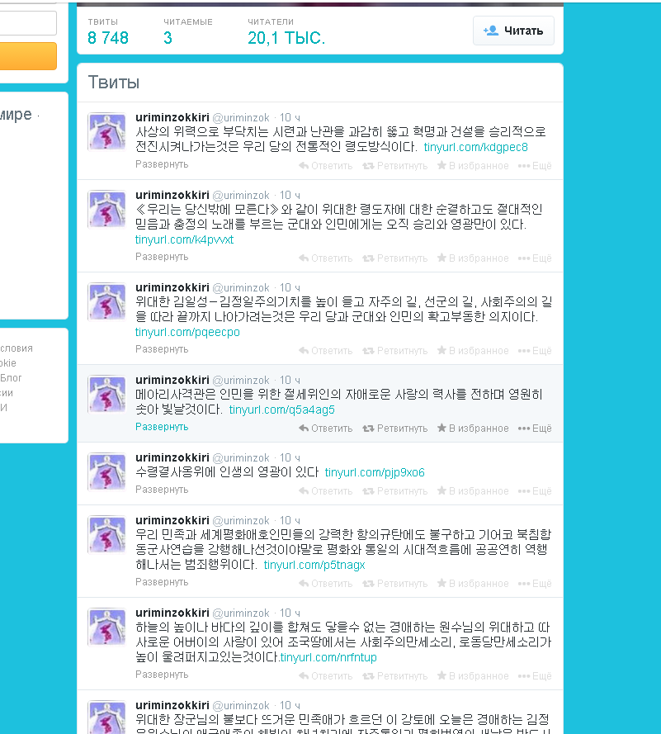The width and height of the screenshot is (661, 734).
Task: Open Ещё menu on tinyurl.com/q5a4ag5 tweet
Action: pyautogui.click(x=535, y=429)
